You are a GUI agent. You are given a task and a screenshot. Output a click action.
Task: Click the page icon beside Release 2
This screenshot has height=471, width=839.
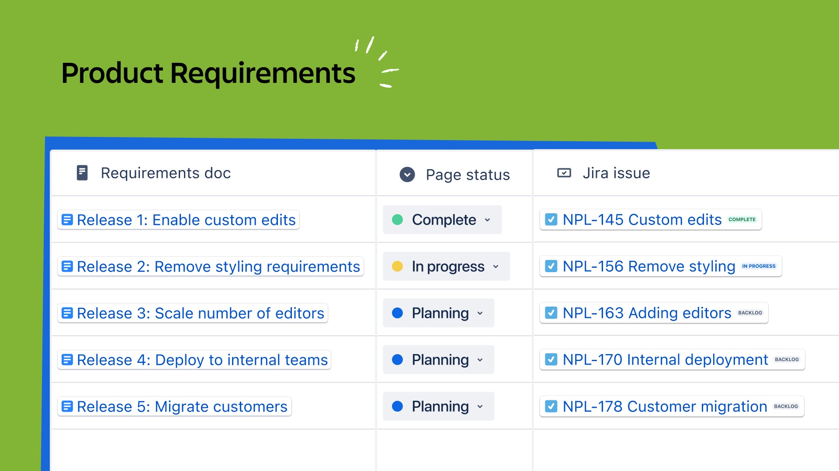coord(67,266)
